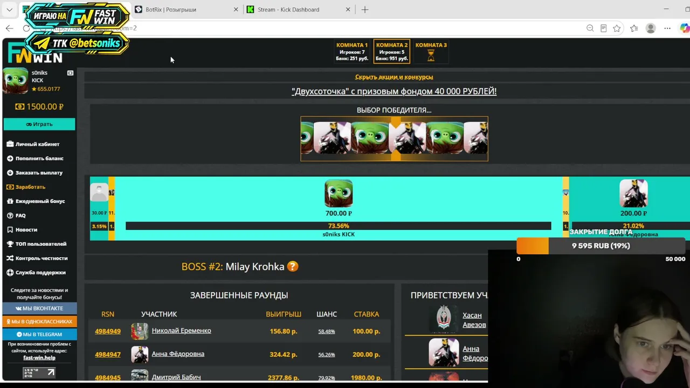Image resolution: width=690 pixels, height=388 pixels.
Task: Click Хасан Авезов's avatar in welcome list
Action: pyautogui.click(x=444, y=318)
